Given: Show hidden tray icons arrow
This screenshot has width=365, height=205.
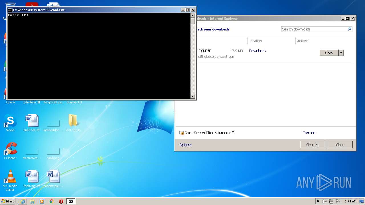Looking at the screenshot, I should 318,201.
